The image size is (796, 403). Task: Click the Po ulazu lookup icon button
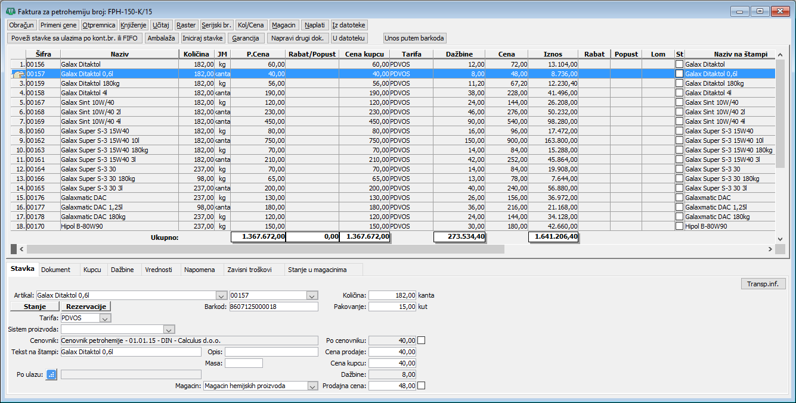[x=52, y=374]
